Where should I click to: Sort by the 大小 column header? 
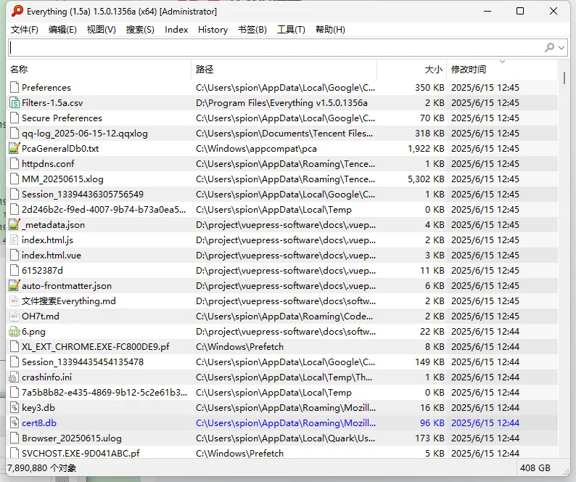click(412, 69)
